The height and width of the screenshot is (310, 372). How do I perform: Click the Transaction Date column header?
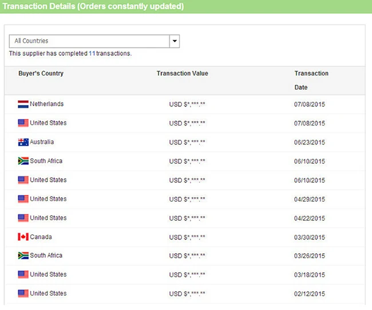pyautogui.click(x=311, y=80)
